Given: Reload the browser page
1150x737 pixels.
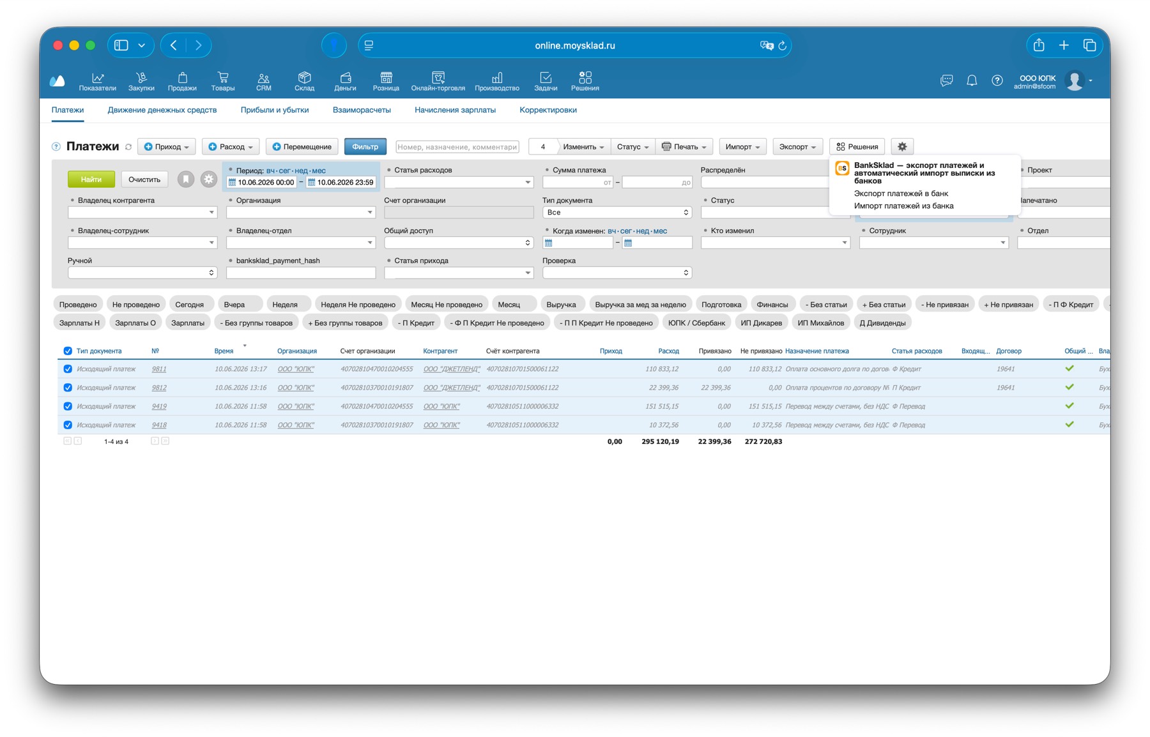Looking at the screenshot, I should 782,45.
